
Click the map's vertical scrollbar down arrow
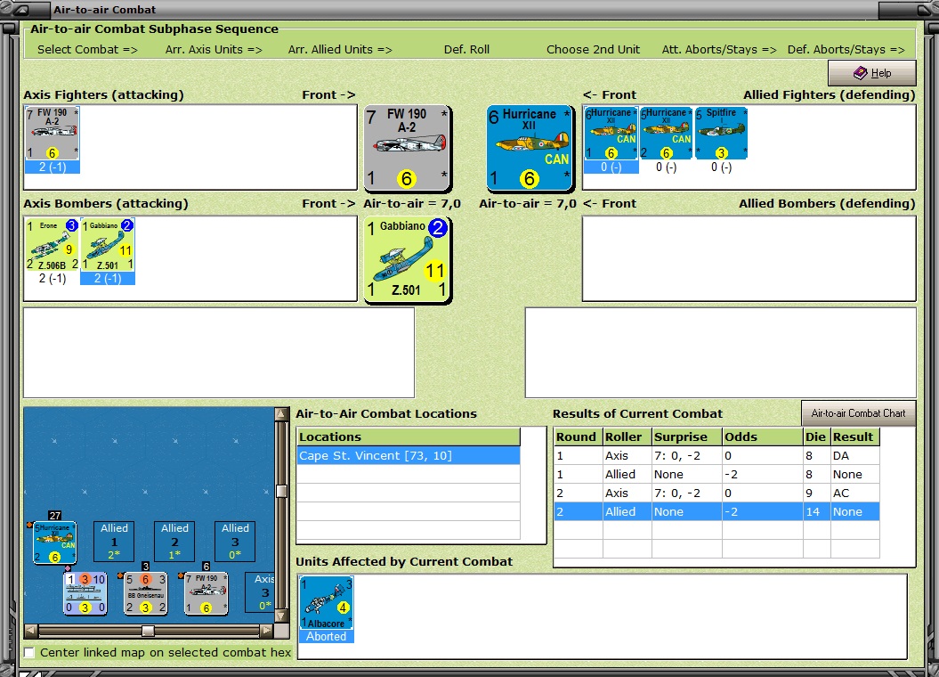pos(281,616)
